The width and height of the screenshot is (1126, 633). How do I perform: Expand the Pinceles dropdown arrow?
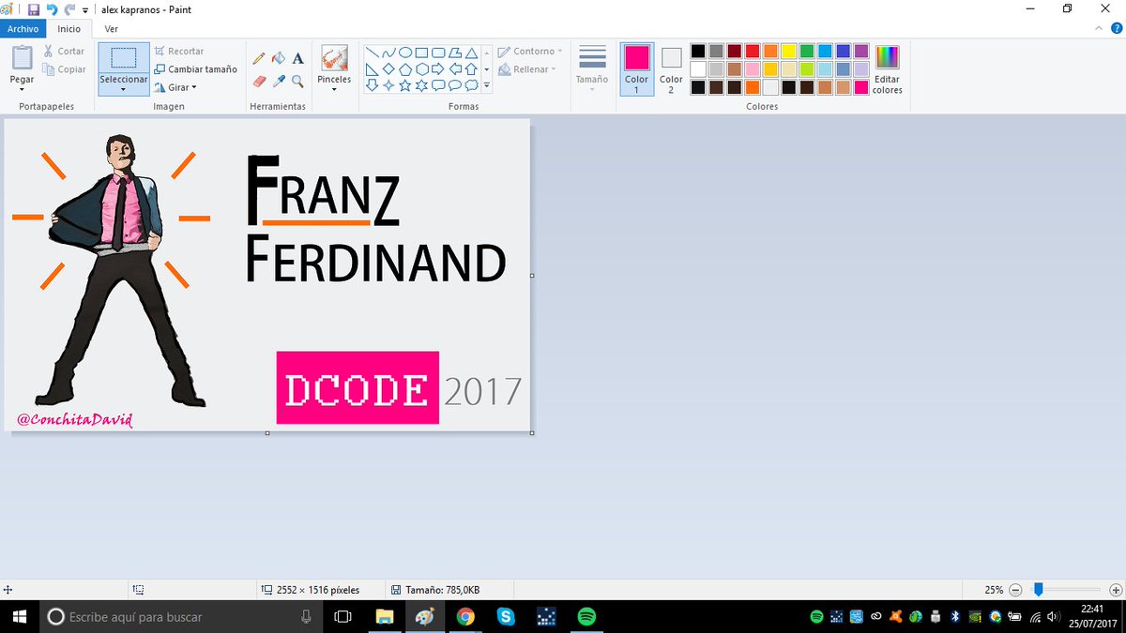(x=334, y=91)
